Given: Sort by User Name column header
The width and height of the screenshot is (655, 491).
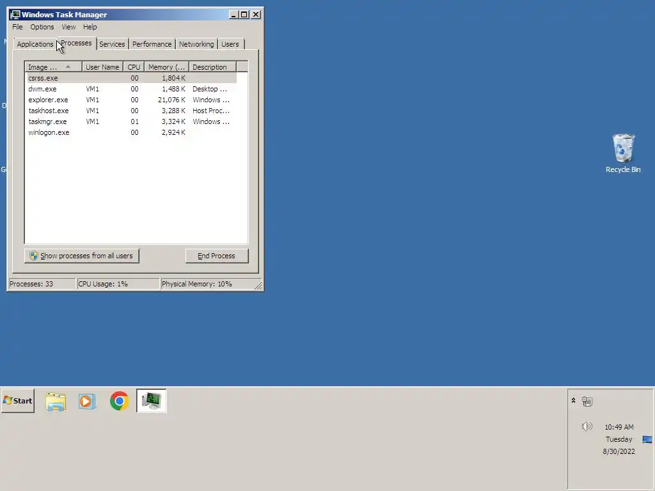Looking at the screenshot, I should (102, 67).
